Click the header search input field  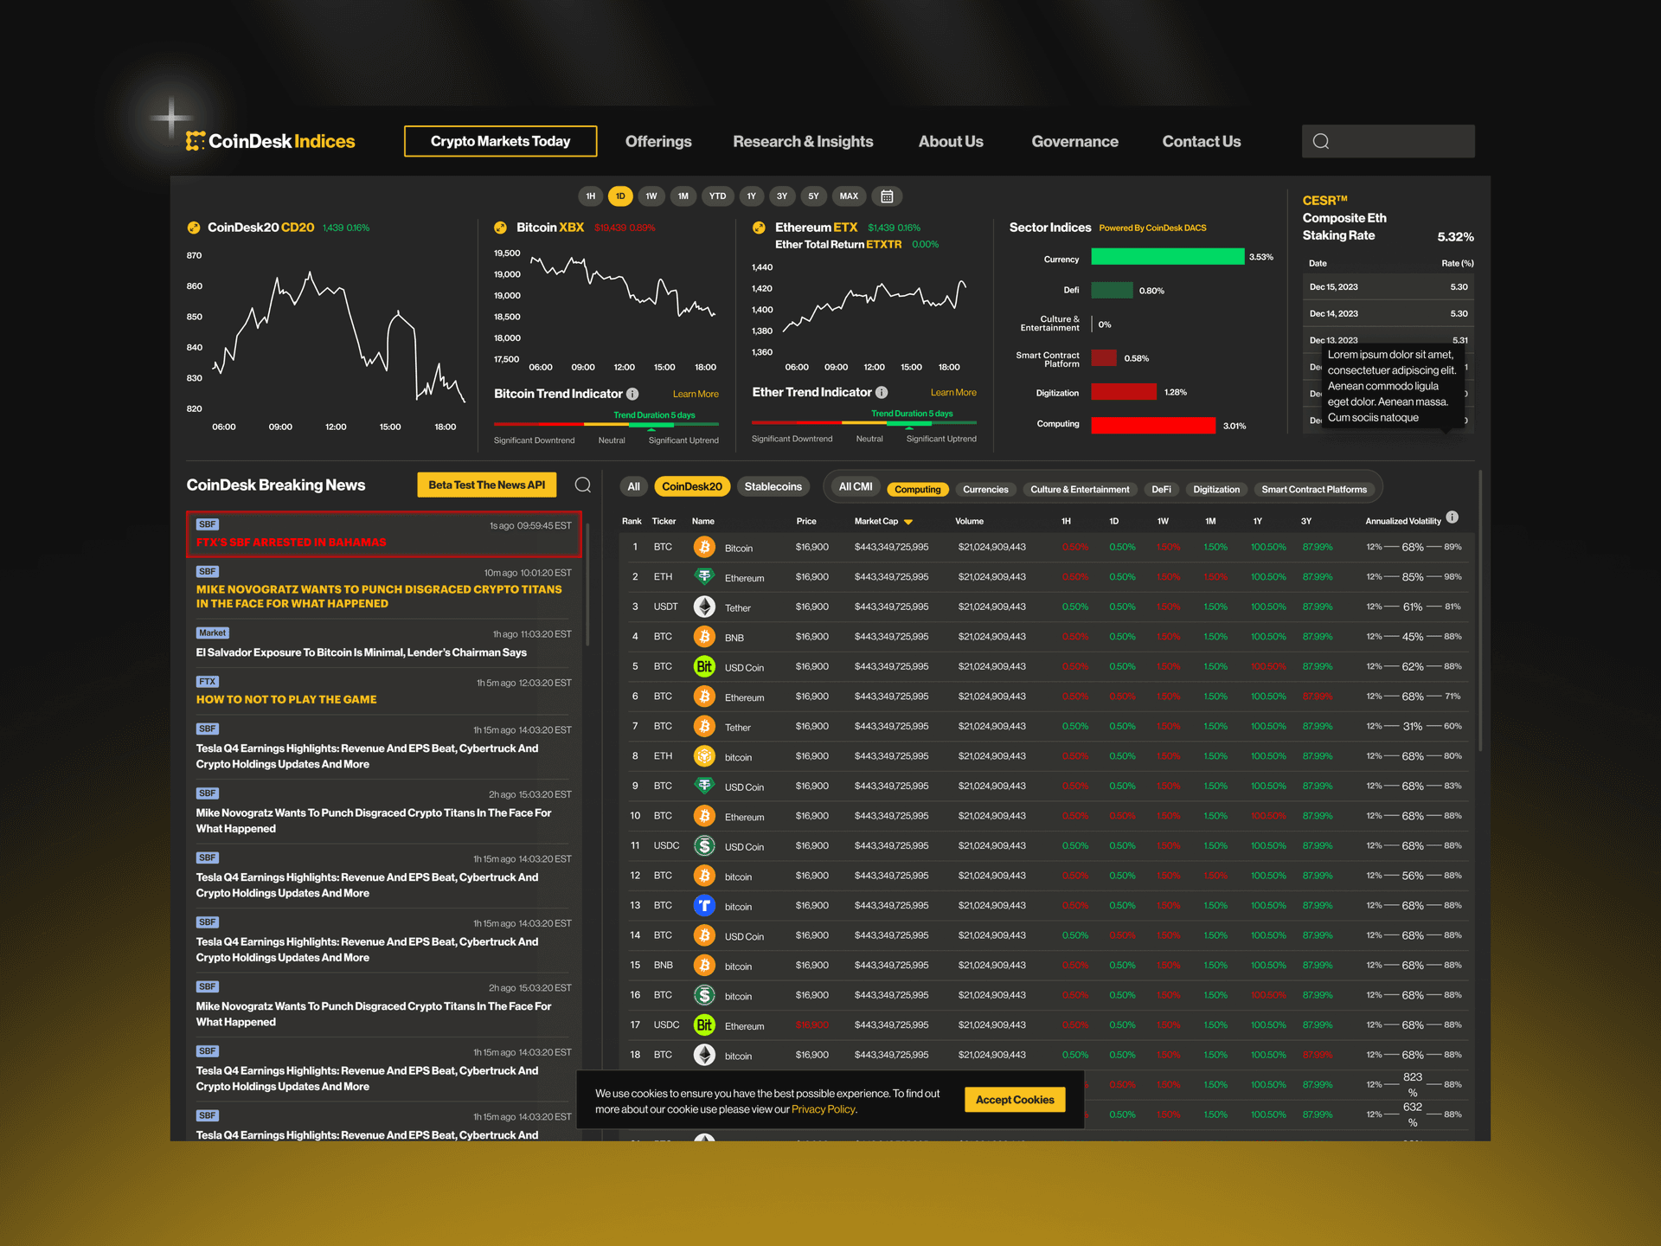1388,141
